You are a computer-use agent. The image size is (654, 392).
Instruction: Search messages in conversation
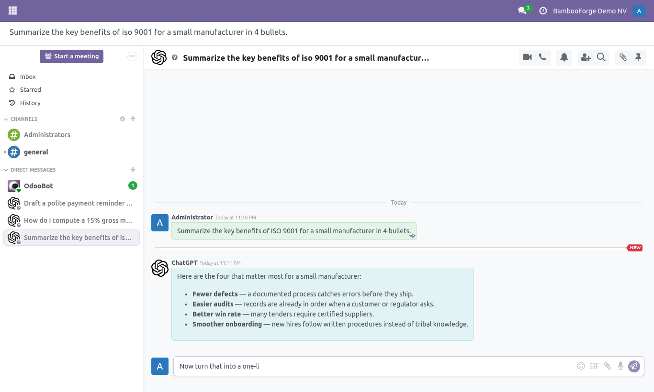tap(601, 57)
